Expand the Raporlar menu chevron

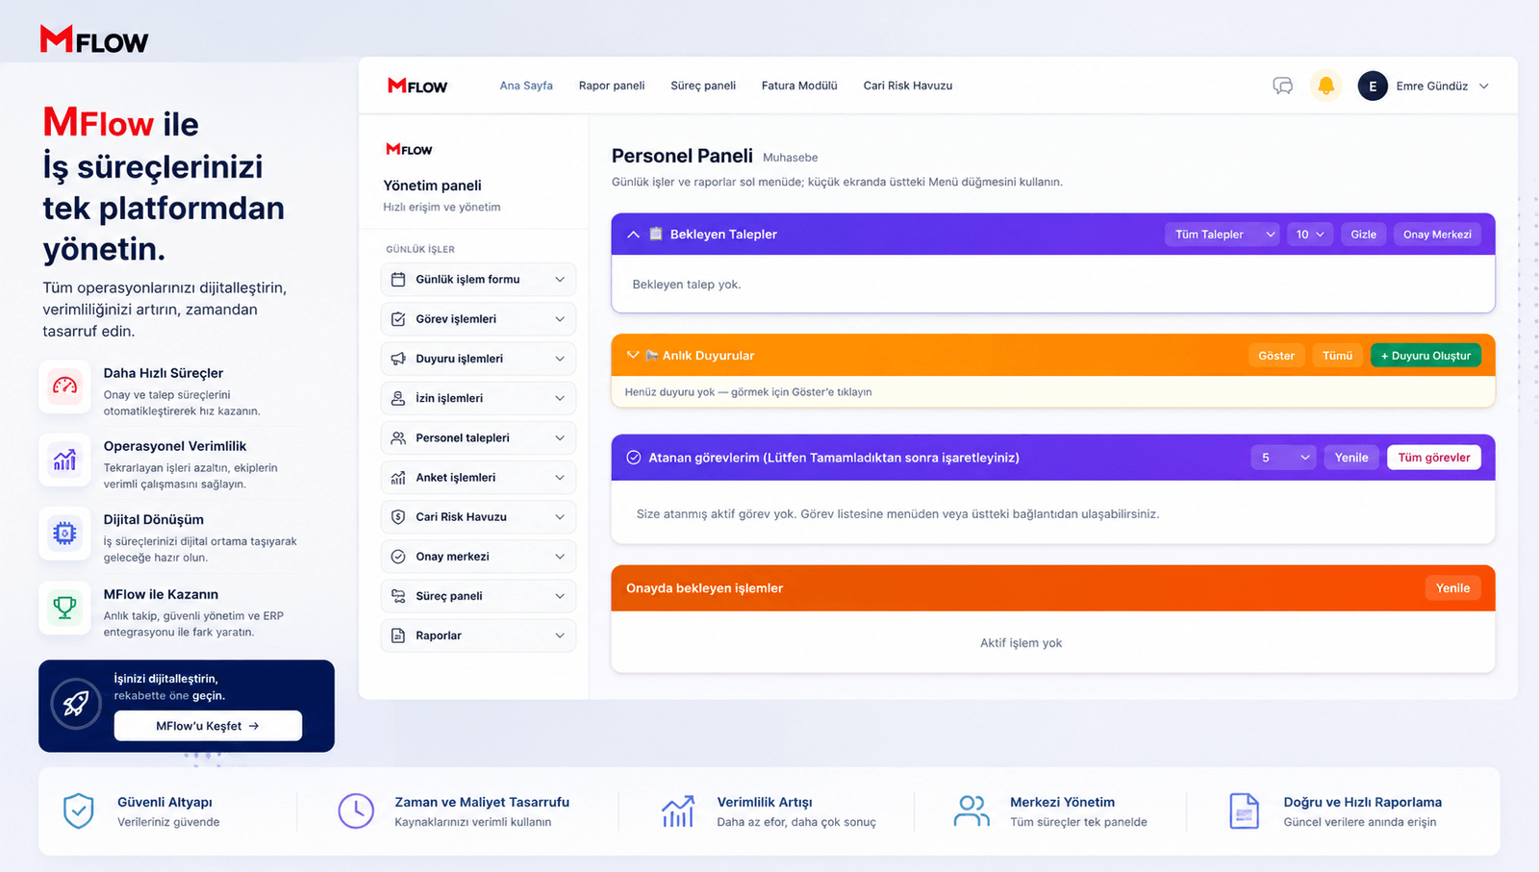[x=560, y=635]
